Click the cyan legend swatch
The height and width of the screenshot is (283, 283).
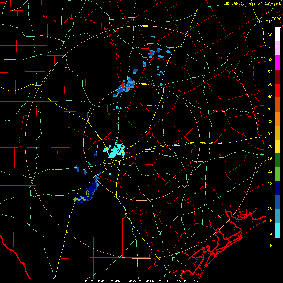(278, 230)
